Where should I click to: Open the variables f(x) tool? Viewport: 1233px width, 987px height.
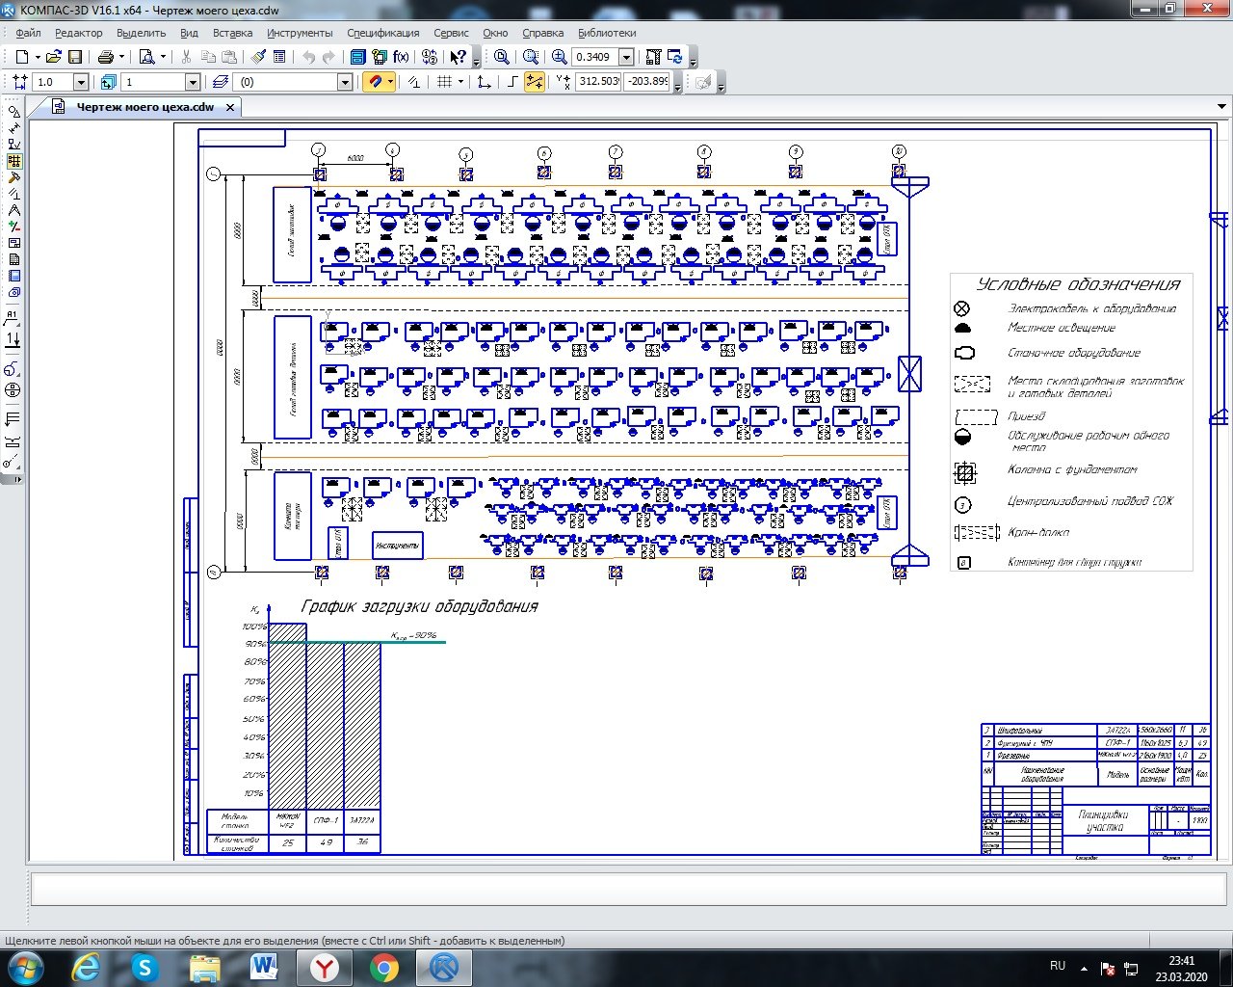401,57
